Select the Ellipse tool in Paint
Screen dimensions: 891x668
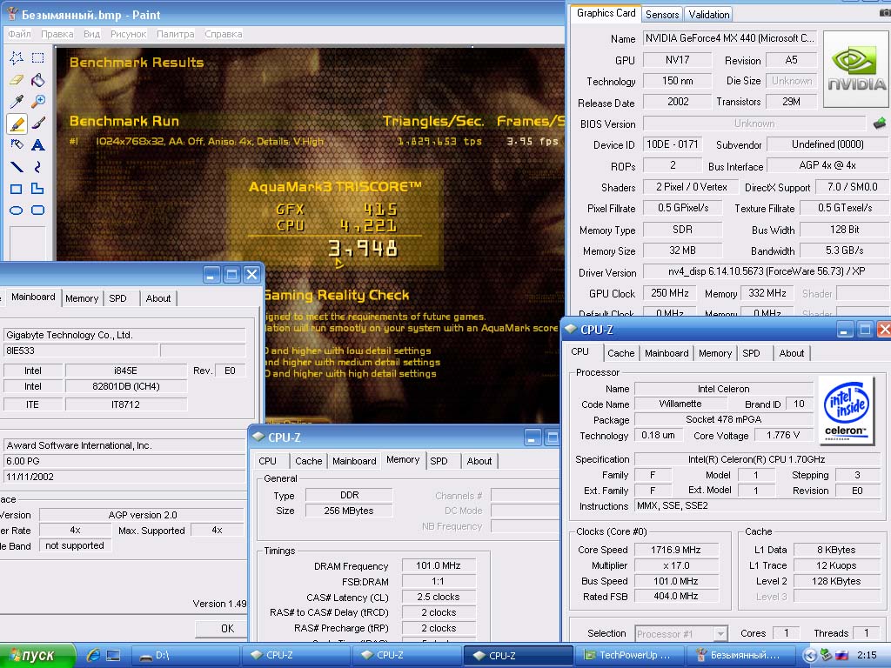pyautogui.click(x=17, y=210)
